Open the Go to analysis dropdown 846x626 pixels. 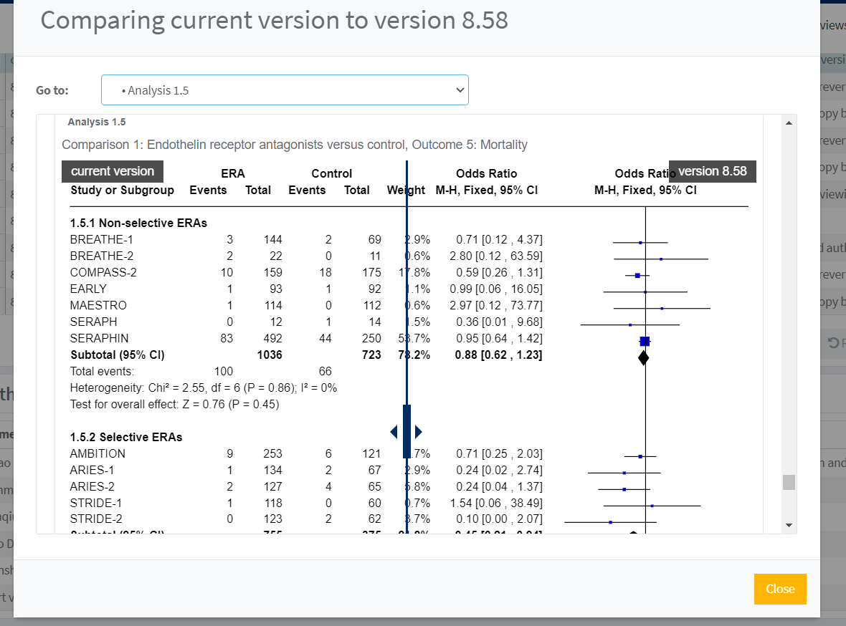point(284,90)
